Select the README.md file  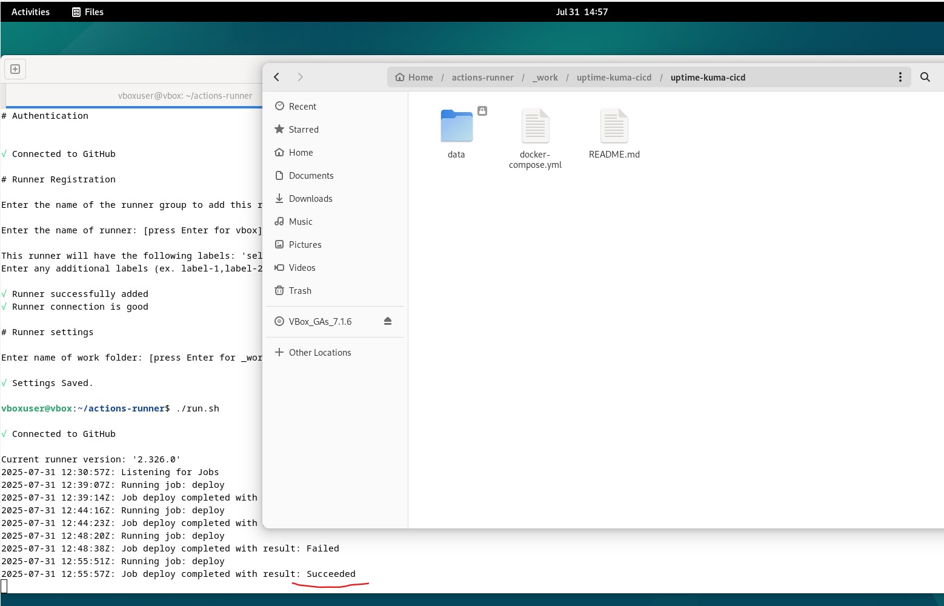pos(614,133)
